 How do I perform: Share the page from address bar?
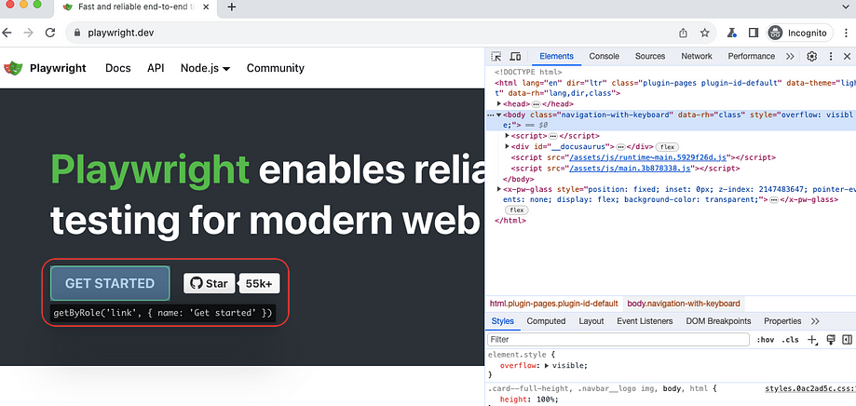click(683, 33)
